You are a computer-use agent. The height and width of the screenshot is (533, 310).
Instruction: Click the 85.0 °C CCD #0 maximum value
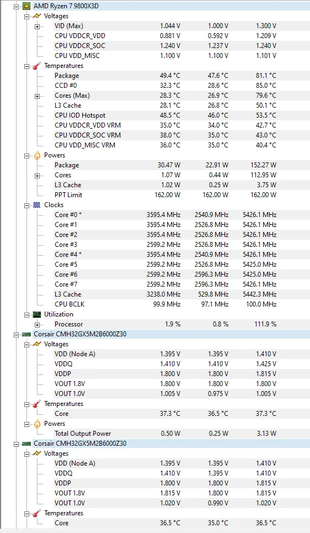(x=266, y=85)
